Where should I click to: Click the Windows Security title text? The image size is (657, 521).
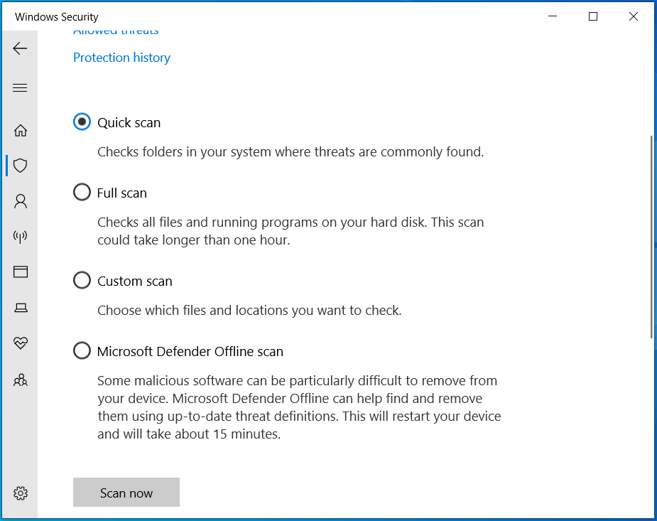57,17
